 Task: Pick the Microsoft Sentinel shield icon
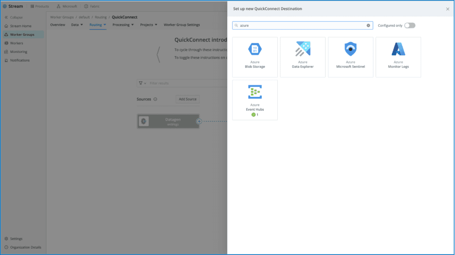350,49
